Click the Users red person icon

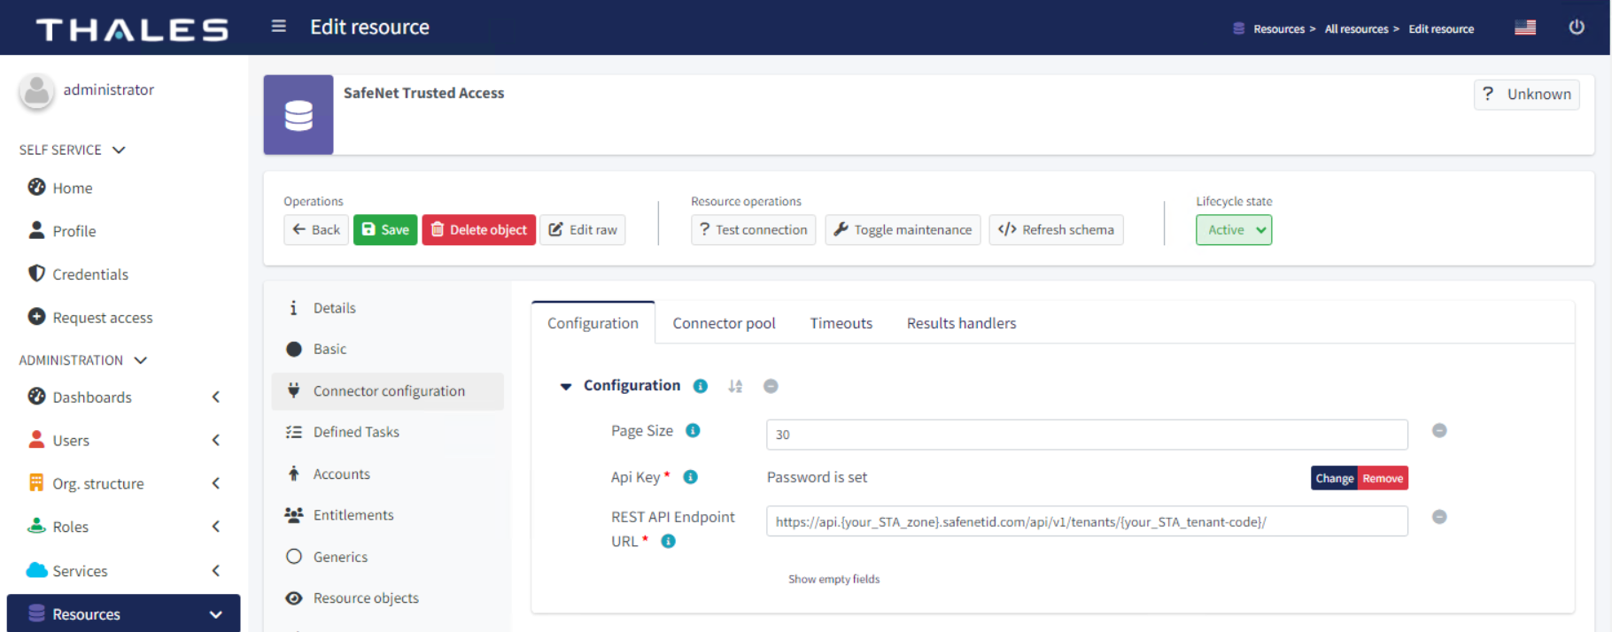[x=36, y=439]
